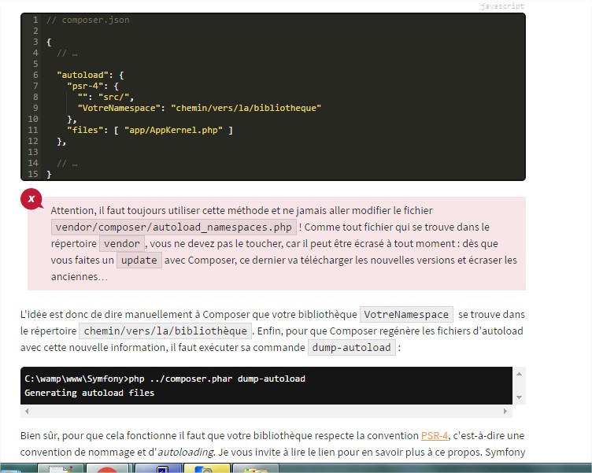Click the "autoload" key in the JSON code

83,75
